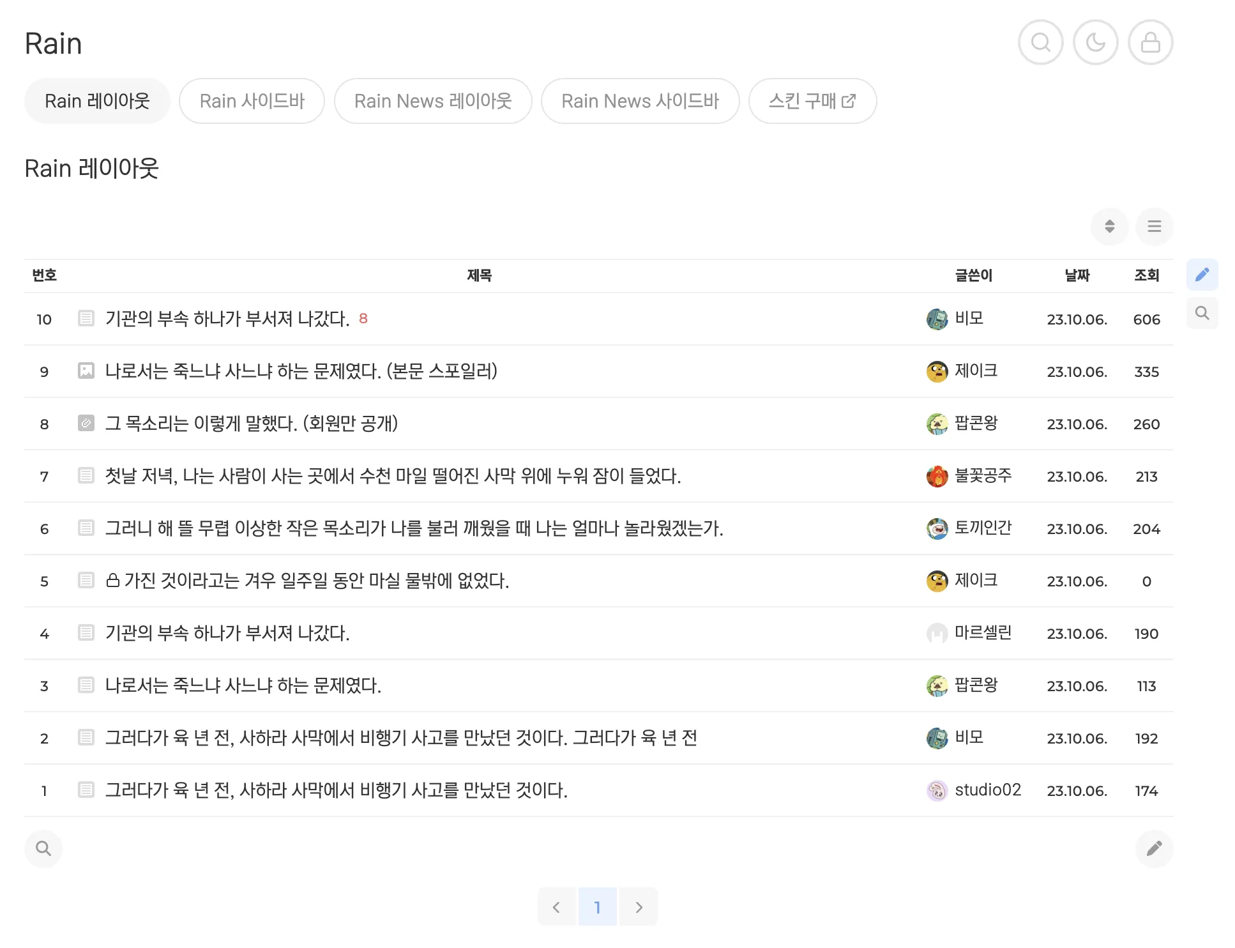Toggle dark mode with the moon icon

1095,43
